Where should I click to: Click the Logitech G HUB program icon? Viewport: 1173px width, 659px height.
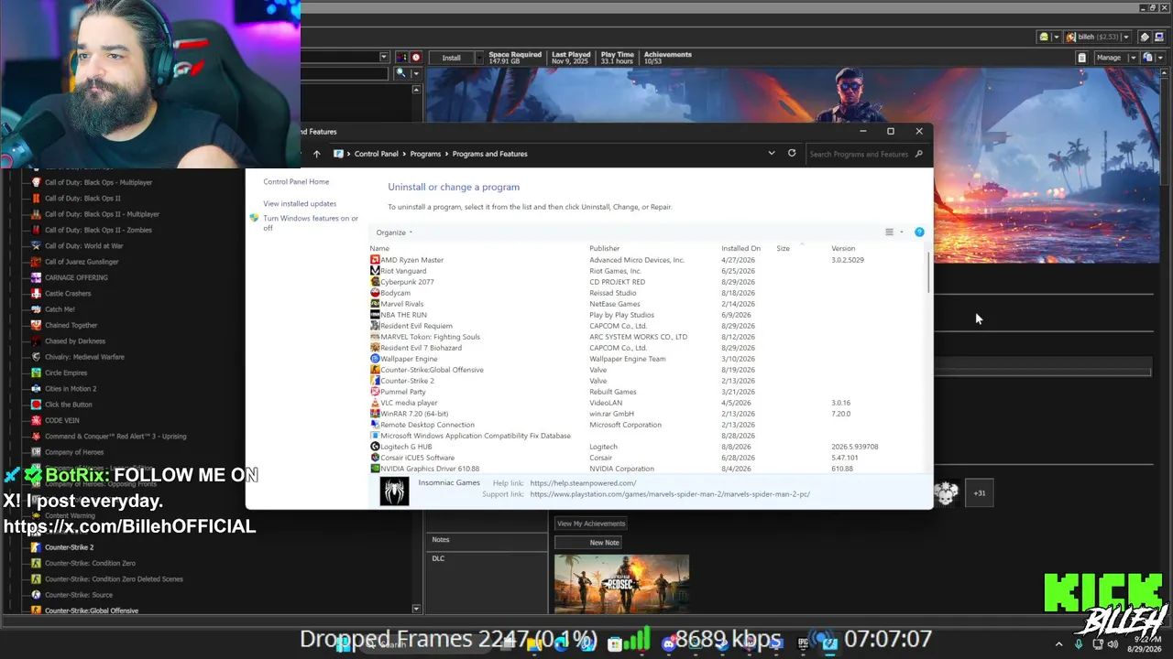coord(375,447)
